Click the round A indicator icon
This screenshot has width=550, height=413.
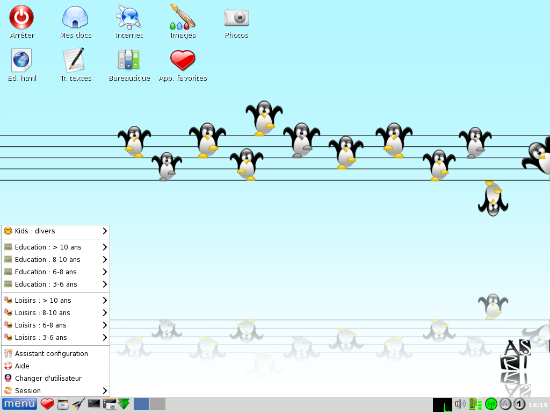point(505,404)
